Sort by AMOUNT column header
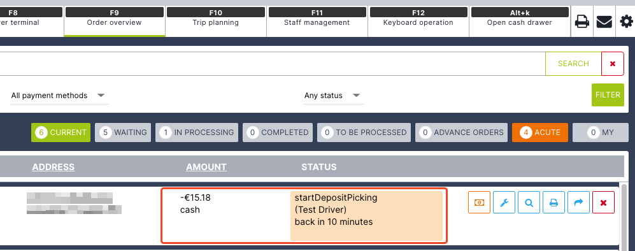 206,167
